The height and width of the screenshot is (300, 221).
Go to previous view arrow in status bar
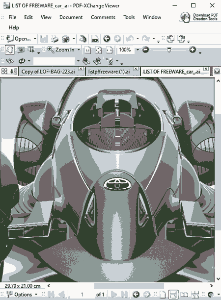[x=136, y=294]
